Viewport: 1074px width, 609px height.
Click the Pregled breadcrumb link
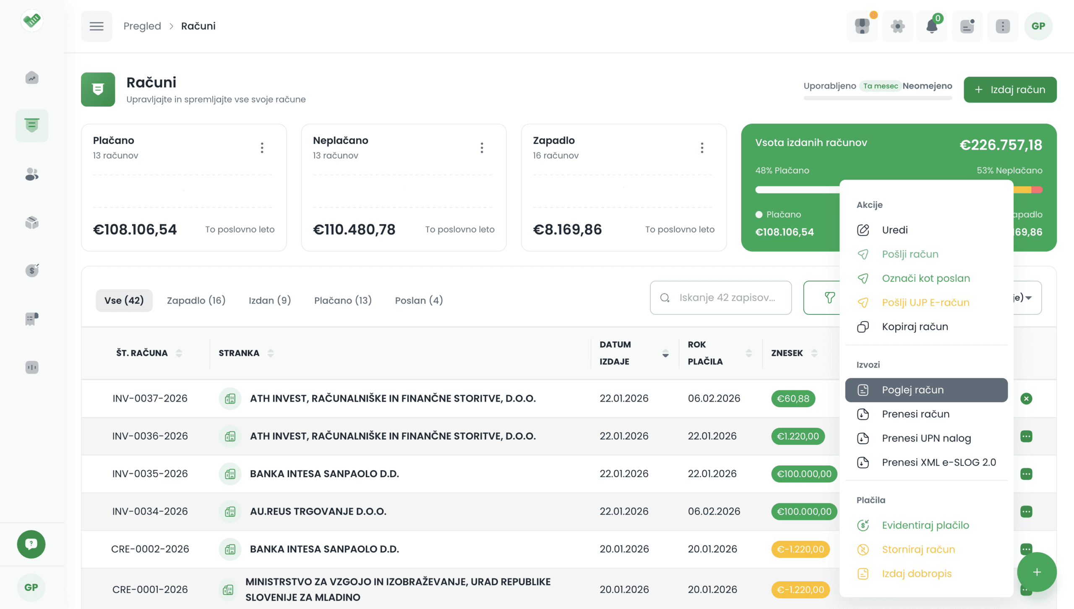(x=142, y=26)
